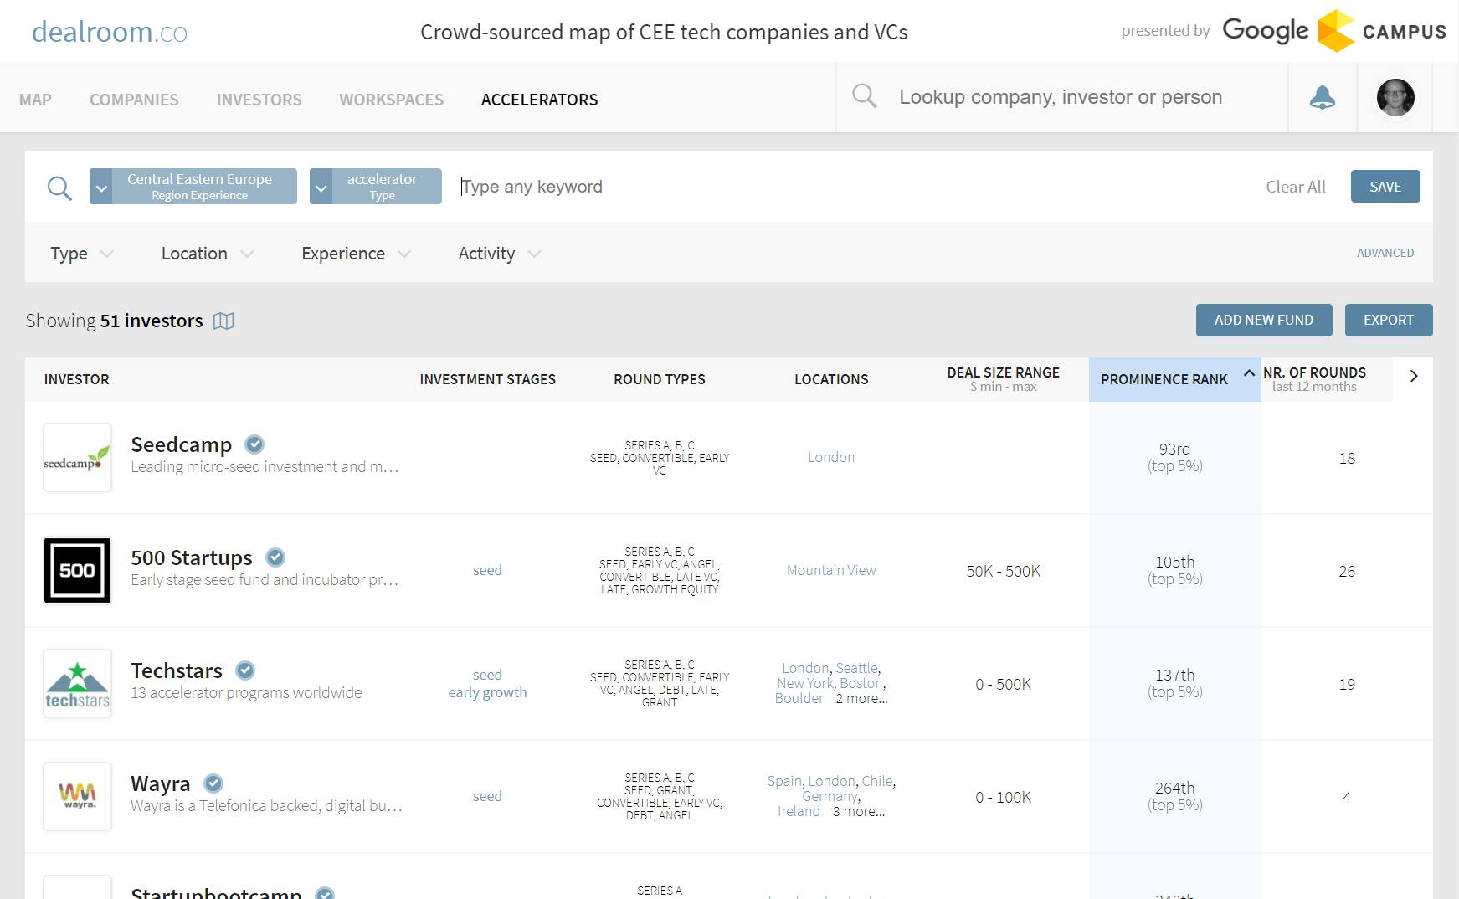Expand Wayra's 3 more locations
1459x899 pixels.
point(858,811)
